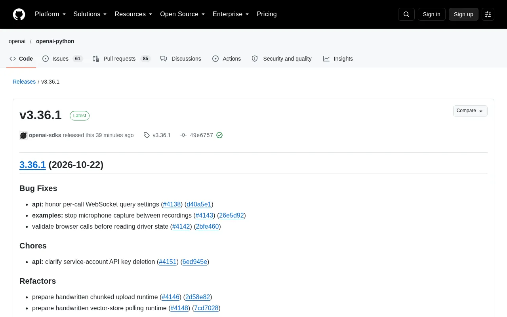Click the search magnifier icon

(406, 14)
